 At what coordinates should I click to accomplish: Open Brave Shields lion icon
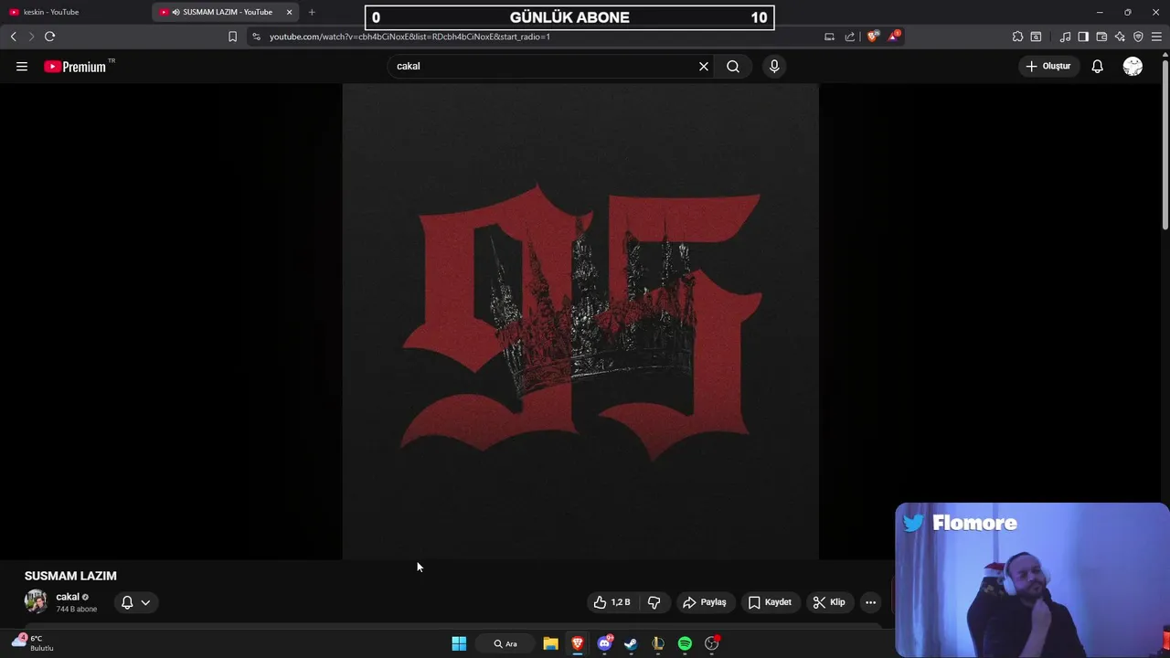pos(873,37)
